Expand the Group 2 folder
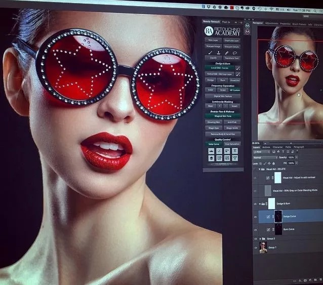 coord(260,238)
